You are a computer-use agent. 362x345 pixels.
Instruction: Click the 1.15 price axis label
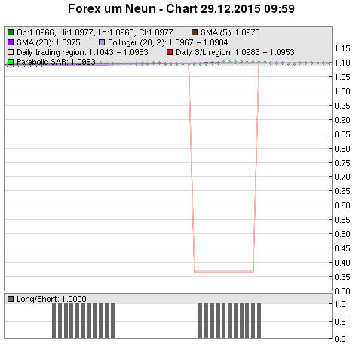tap(342, 48)
